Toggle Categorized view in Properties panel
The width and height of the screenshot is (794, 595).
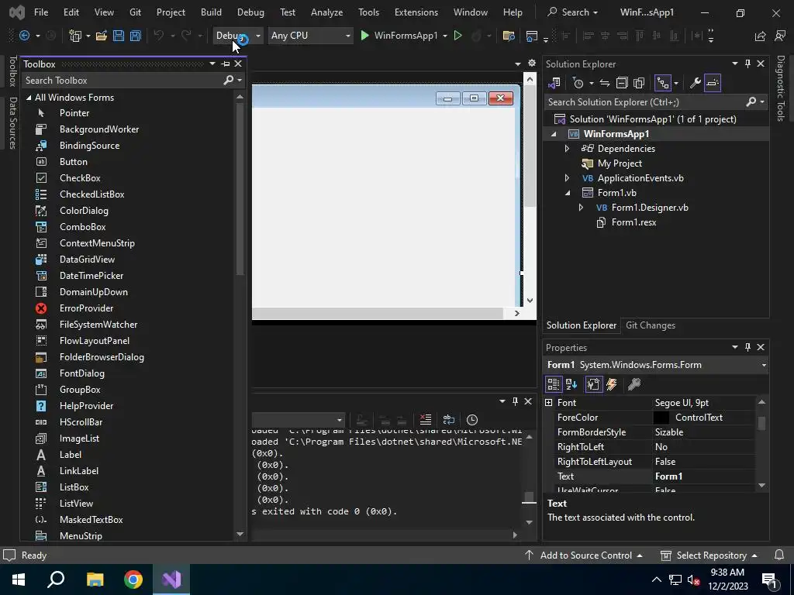(x=554, y=384)
